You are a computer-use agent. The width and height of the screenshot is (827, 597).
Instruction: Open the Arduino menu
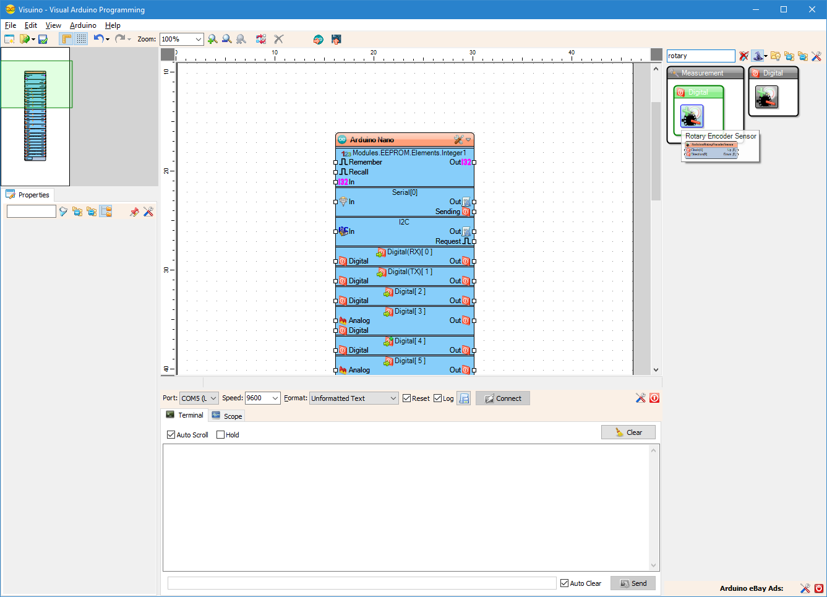[x=83, y=25]
